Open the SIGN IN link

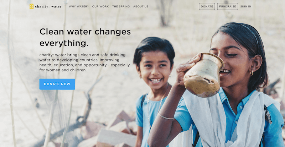245,6
